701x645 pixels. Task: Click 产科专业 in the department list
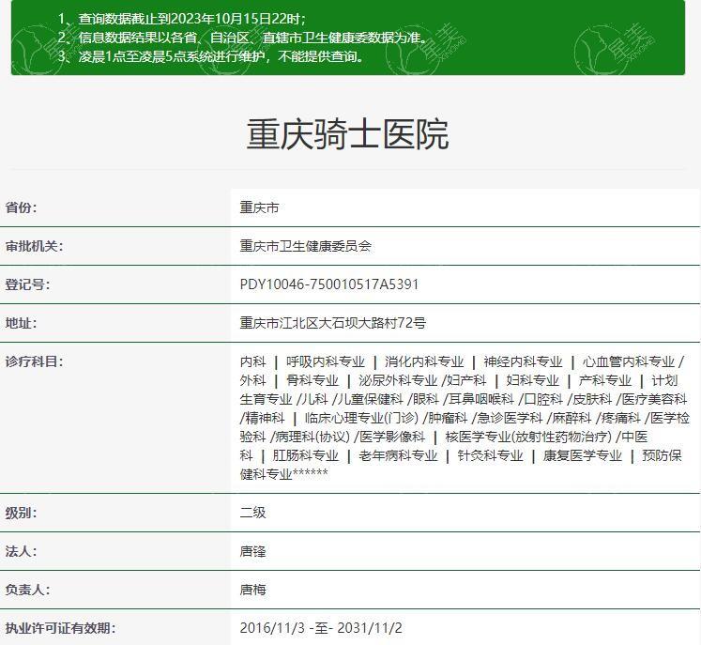[605, 380]
